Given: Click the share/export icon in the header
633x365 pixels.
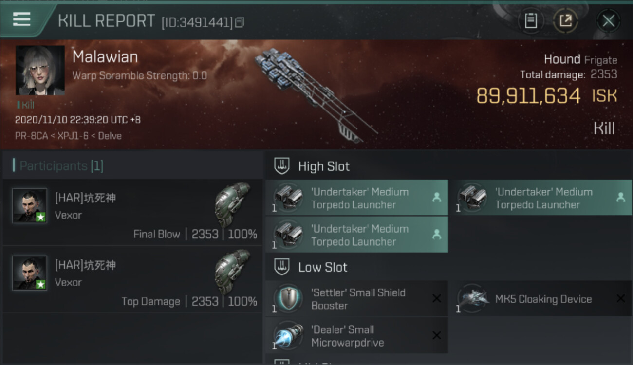Looking at the screenshot, I should point(565,20).
